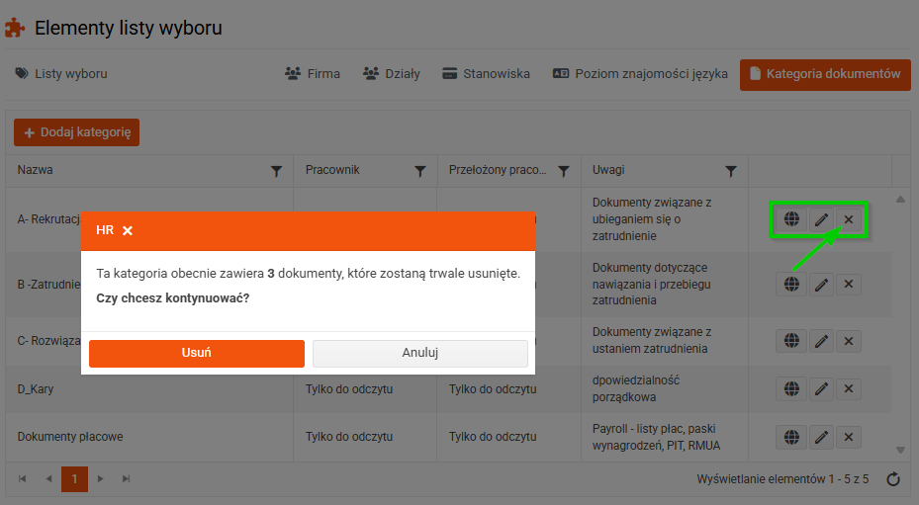Confirm deletion with the Usuń button
The image size is (919, 505).
[x=196, y=353]
